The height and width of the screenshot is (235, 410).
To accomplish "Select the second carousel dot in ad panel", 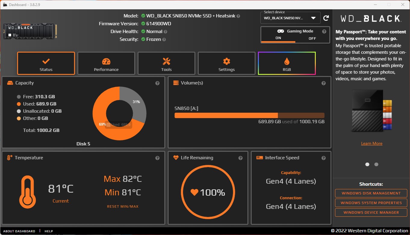I will point(376,164).
